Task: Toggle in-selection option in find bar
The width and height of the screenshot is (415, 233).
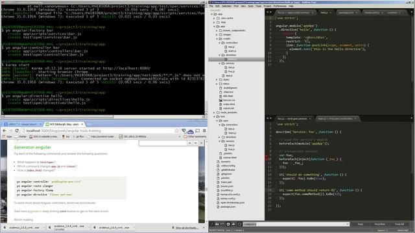Action: 233,224
